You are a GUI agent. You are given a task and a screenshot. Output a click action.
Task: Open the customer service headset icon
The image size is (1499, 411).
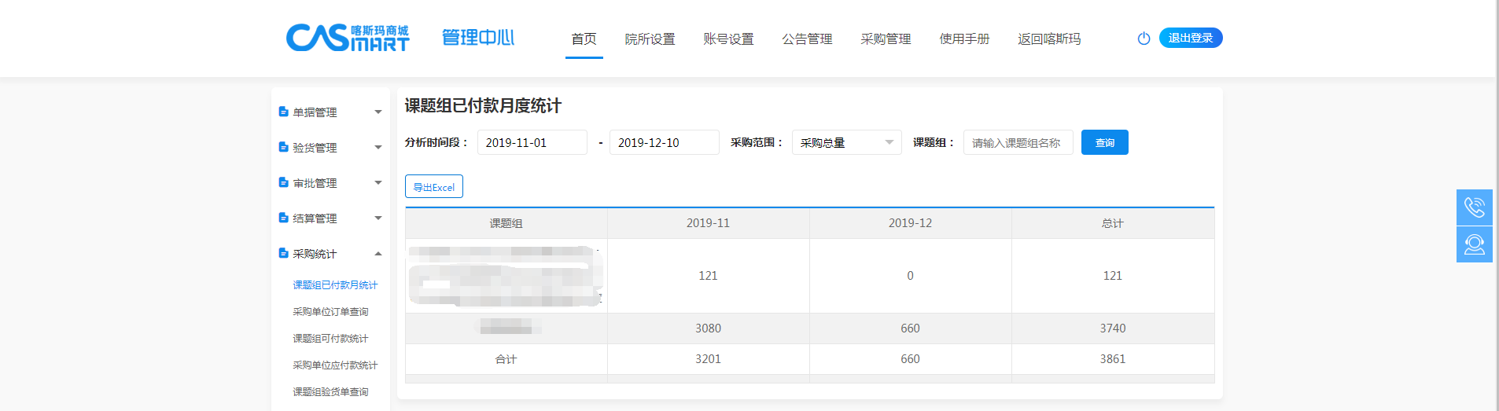click(1474, 244)
